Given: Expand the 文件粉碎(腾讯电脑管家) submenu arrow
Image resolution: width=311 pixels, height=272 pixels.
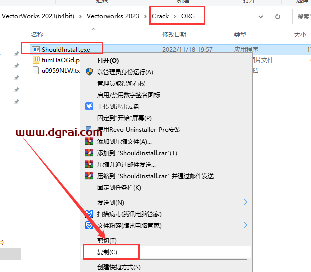Looking at the screenshot, I should (245, 225).
